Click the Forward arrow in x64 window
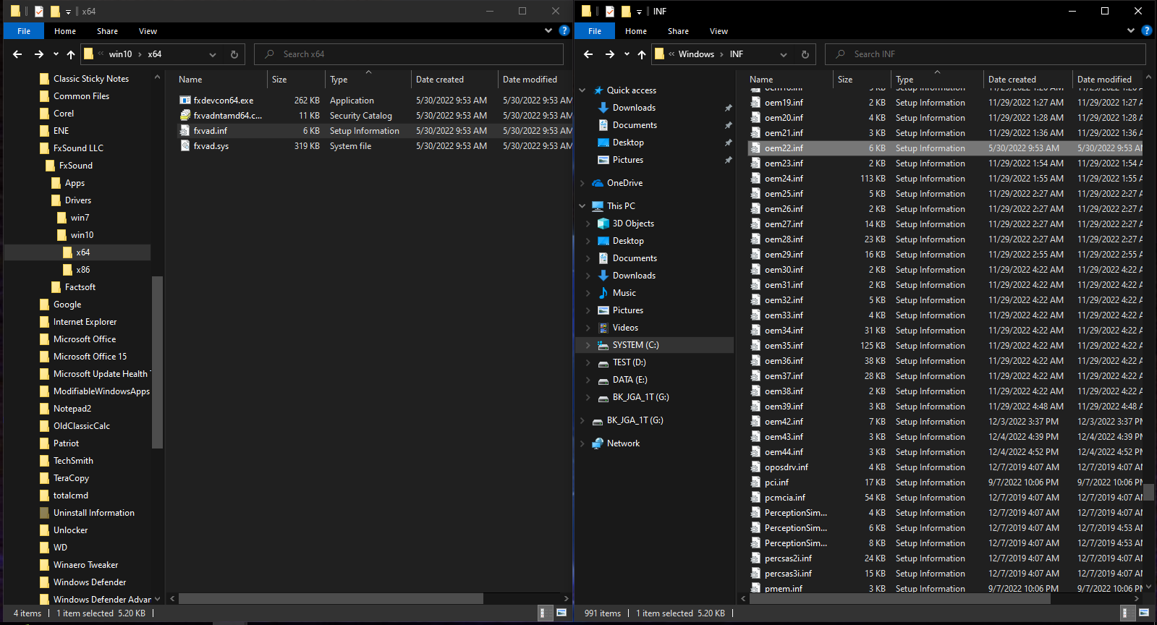 [x=39, y=54]
